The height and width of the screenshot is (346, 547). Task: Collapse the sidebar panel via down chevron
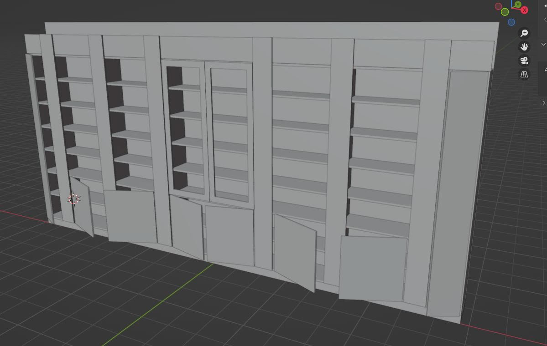pos(543,44)
